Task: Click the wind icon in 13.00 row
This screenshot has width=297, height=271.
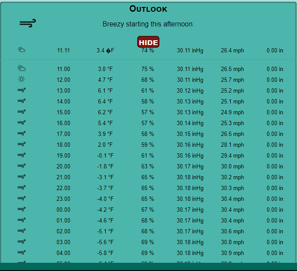Action: (21, 90)
